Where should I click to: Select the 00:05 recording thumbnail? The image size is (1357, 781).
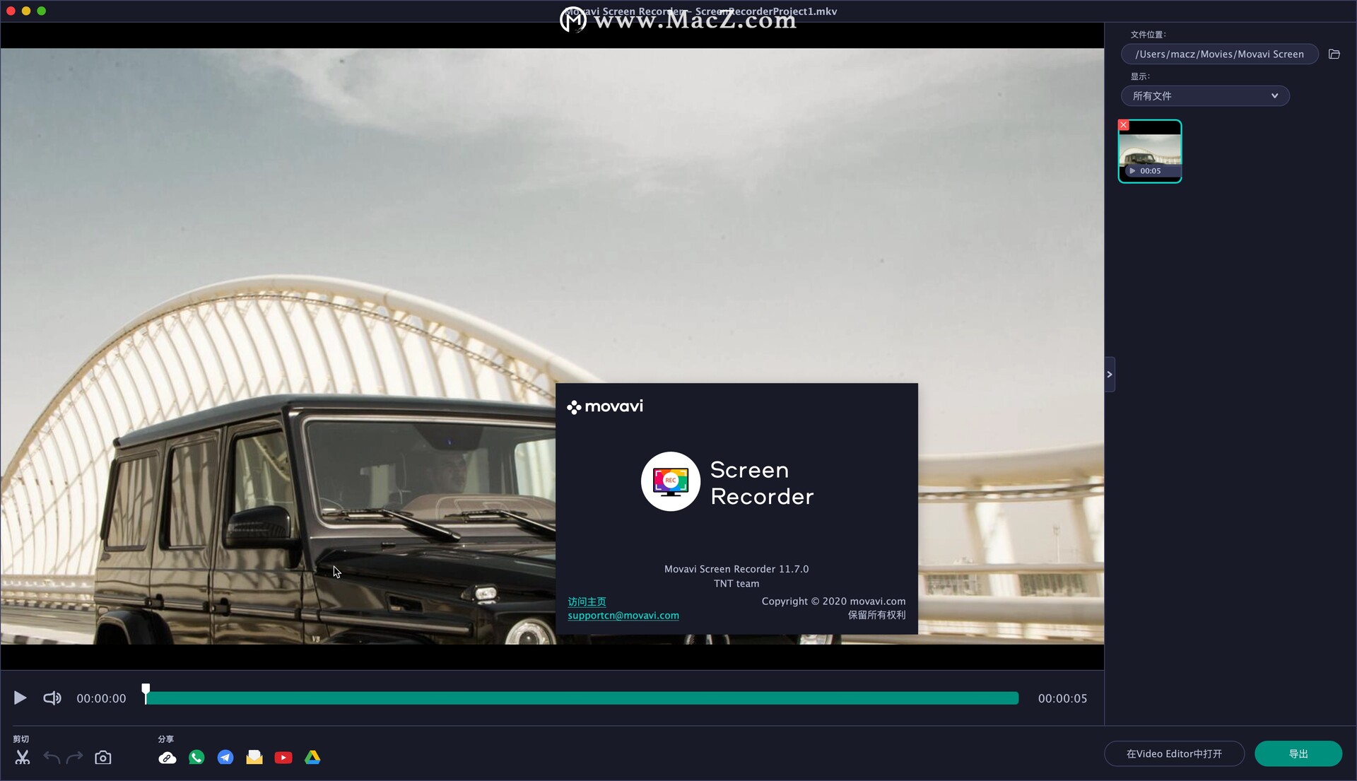click(1150, 151)
